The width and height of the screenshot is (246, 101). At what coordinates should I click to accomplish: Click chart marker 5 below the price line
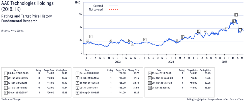pyautogui.click(x=133, y=44)
